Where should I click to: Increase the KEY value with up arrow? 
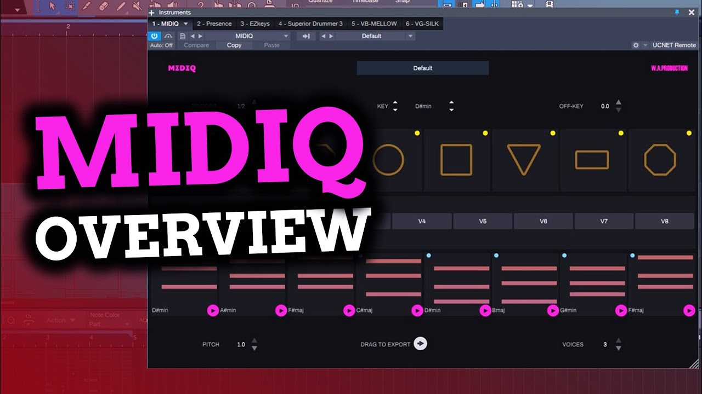(395, 103)
